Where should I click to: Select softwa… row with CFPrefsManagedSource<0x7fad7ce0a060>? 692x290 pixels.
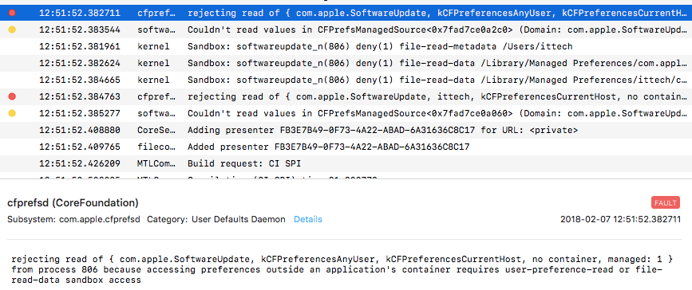coord(346,113)
